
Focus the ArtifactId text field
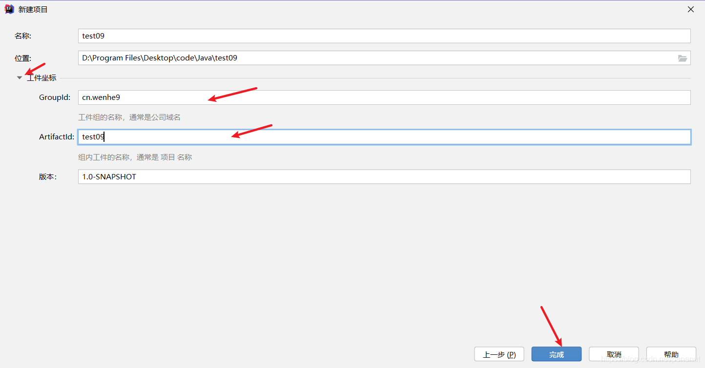(x=384, y=137)
